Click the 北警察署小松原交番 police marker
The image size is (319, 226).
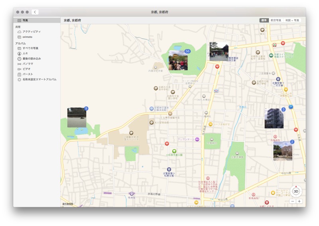[x=169, y=169]
